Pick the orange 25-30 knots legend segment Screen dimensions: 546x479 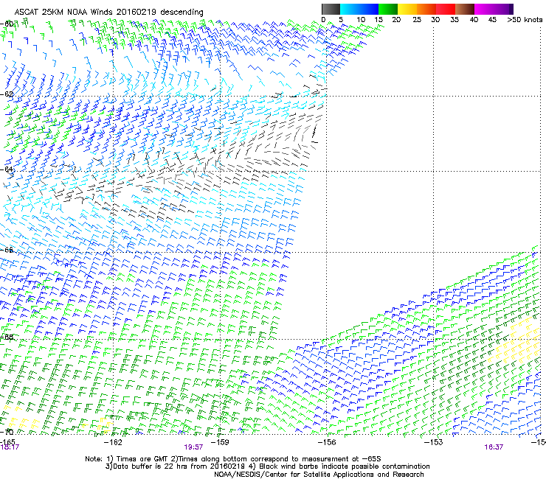pyautogui.click(x=426, y=9)
